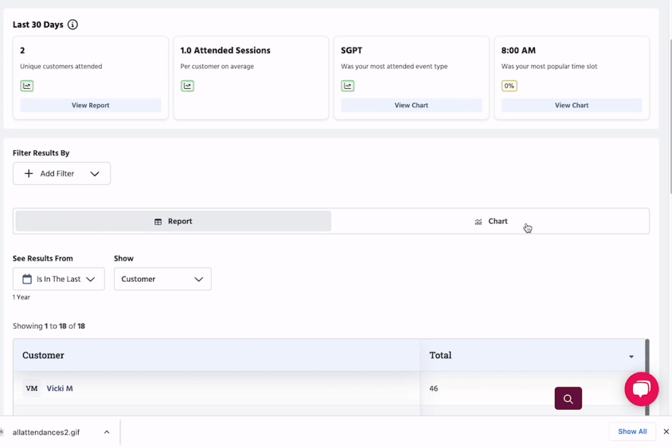
Task: Close the browser downloads bar
Action: (666, 432)
